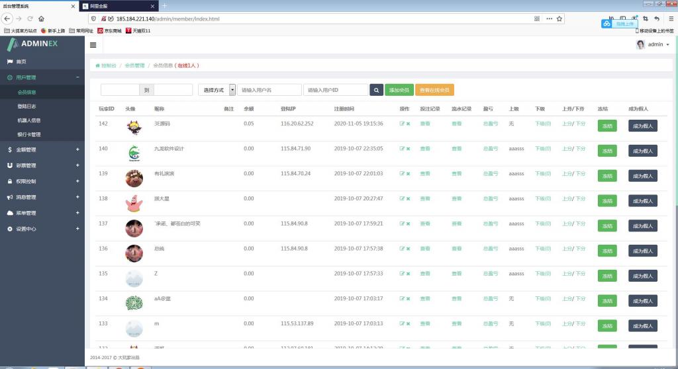Viewport: 678px width, 369px height.
Task: Click the orange 查看在线会员 button
Action: [434, 90]
